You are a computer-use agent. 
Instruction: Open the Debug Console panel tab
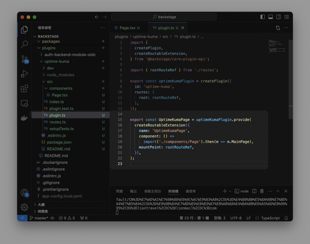point(153,191)
